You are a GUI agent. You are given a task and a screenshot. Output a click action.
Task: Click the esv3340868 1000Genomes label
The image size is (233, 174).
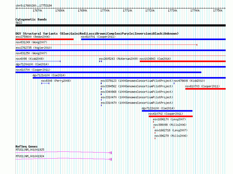[137, 92]
